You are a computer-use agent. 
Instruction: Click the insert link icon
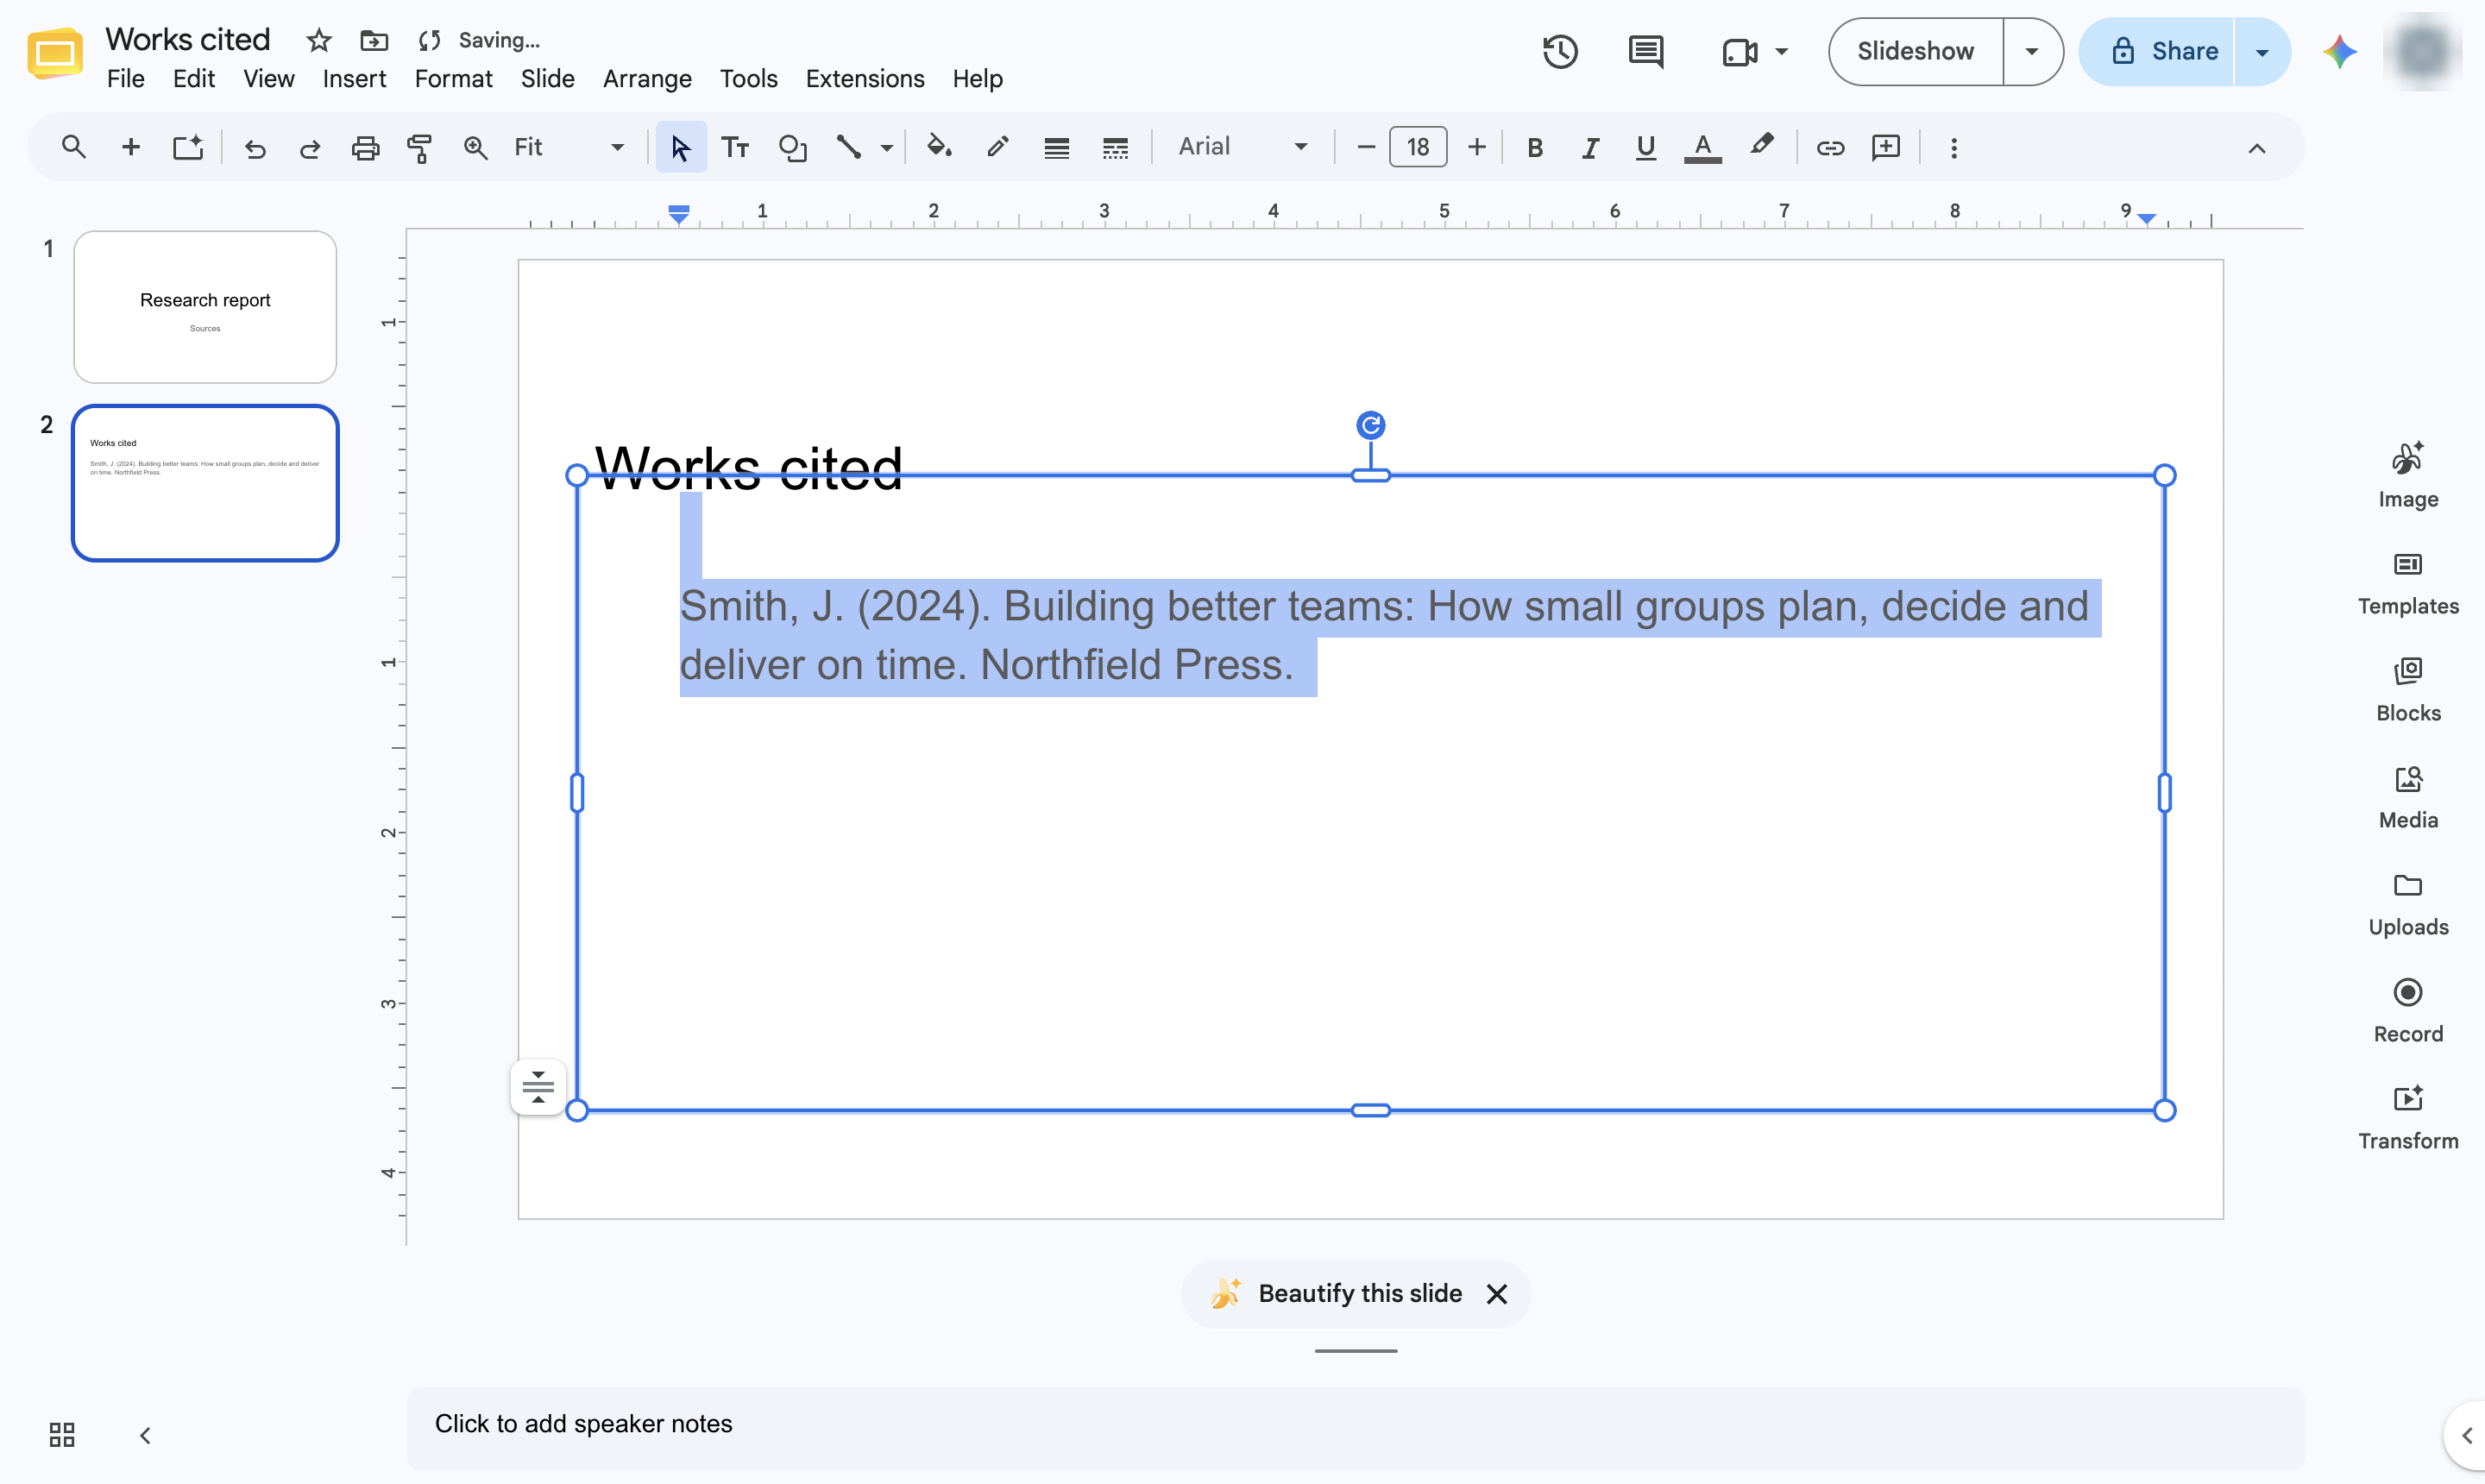pyautogui.click(x=1829, y=148)
